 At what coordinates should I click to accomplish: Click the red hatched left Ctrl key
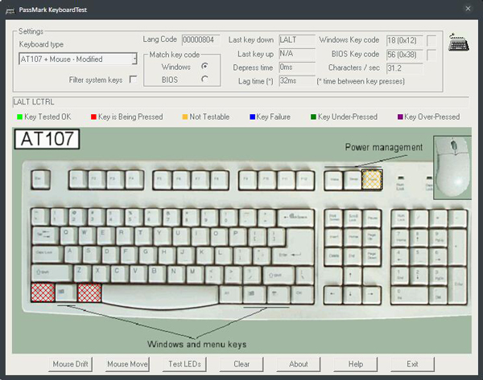point(43,292)
